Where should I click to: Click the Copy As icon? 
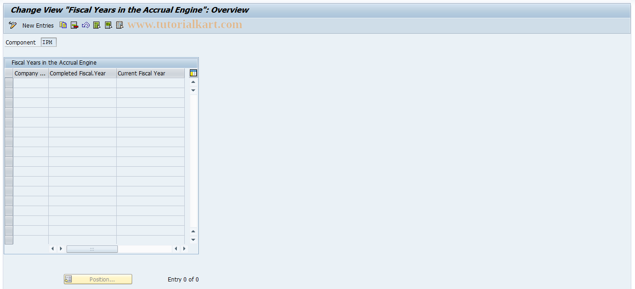63,25
